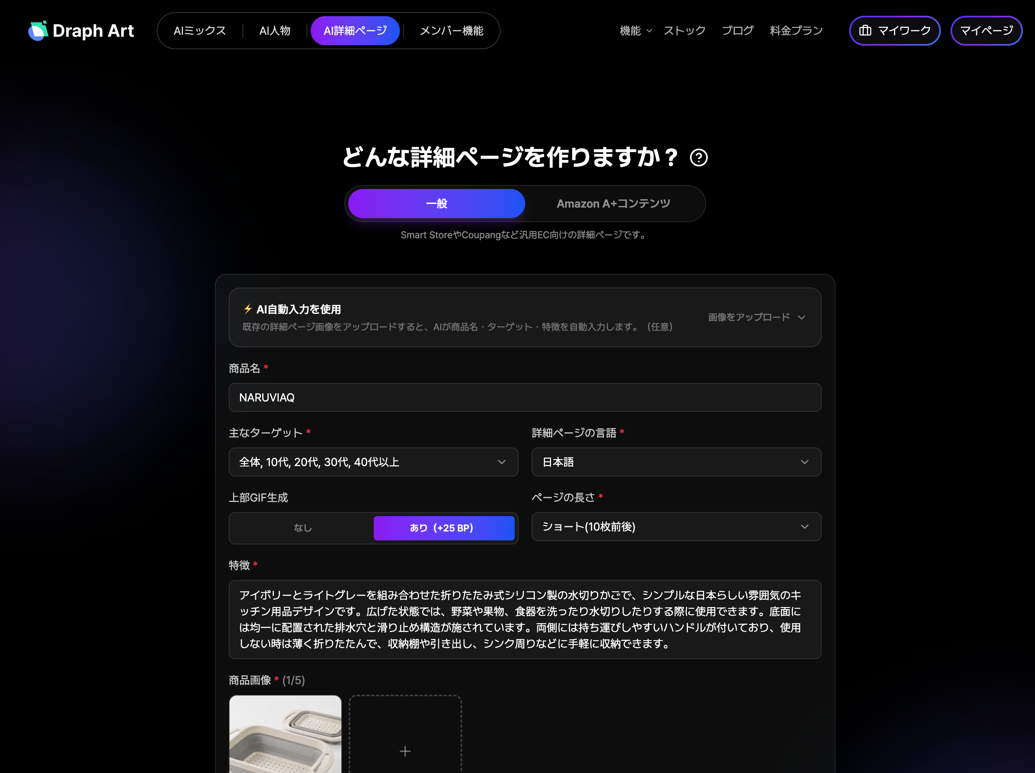
Task: Open the 主なターゲット dropdown
Action: click(x=373, y=462)
